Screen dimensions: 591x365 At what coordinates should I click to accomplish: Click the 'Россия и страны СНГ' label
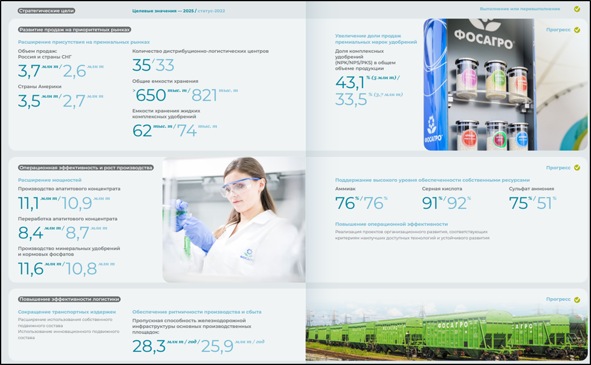point(45,57)
